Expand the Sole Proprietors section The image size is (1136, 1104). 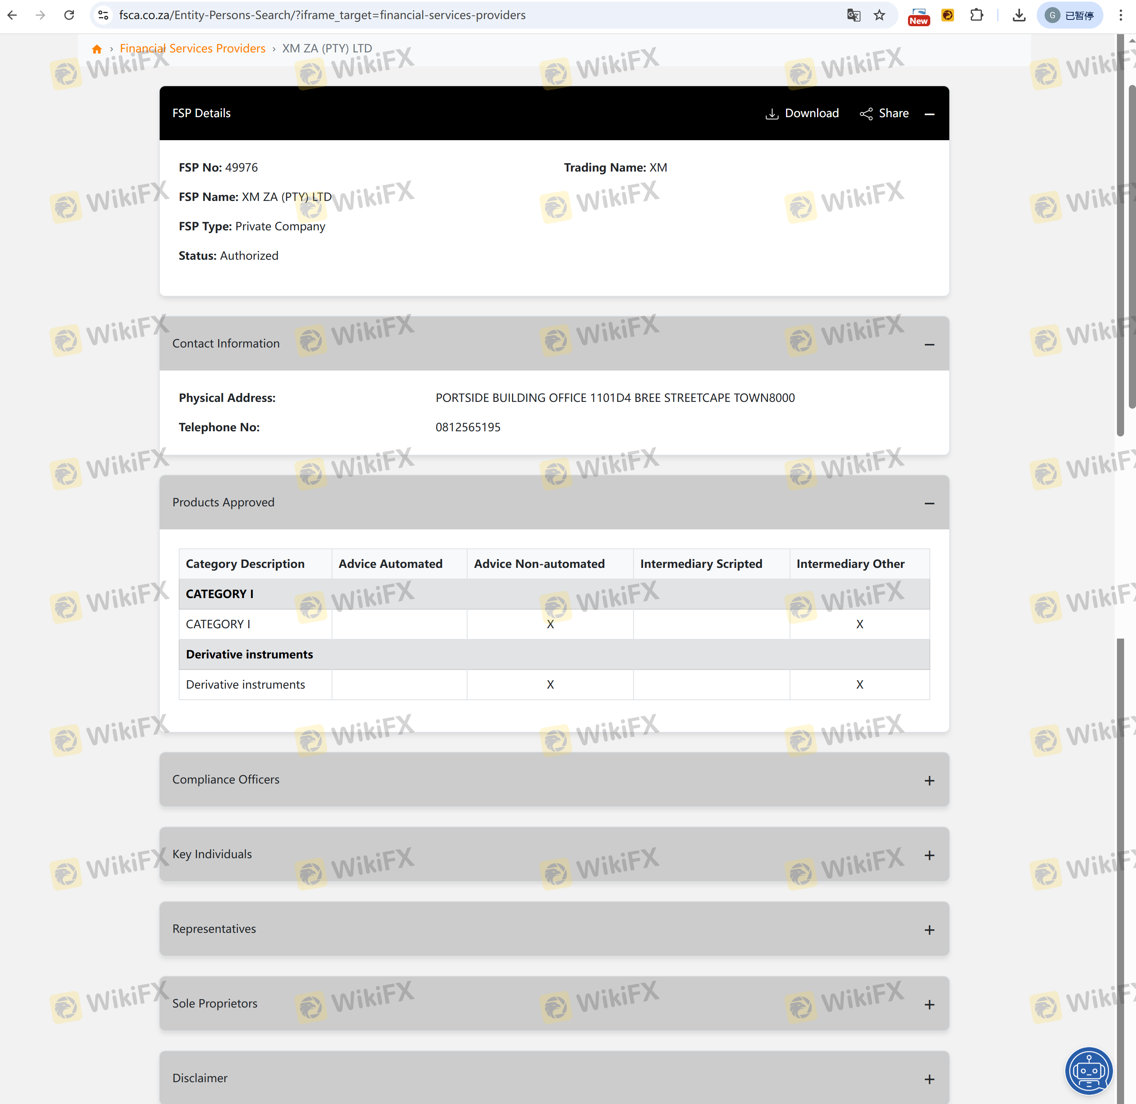coord(929,1005)
